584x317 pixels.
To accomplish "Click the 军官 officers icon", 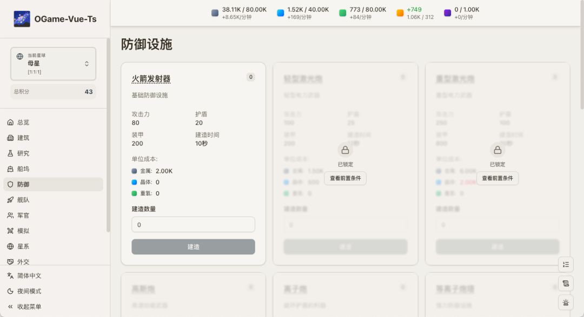I will click(x=10, y=215).
